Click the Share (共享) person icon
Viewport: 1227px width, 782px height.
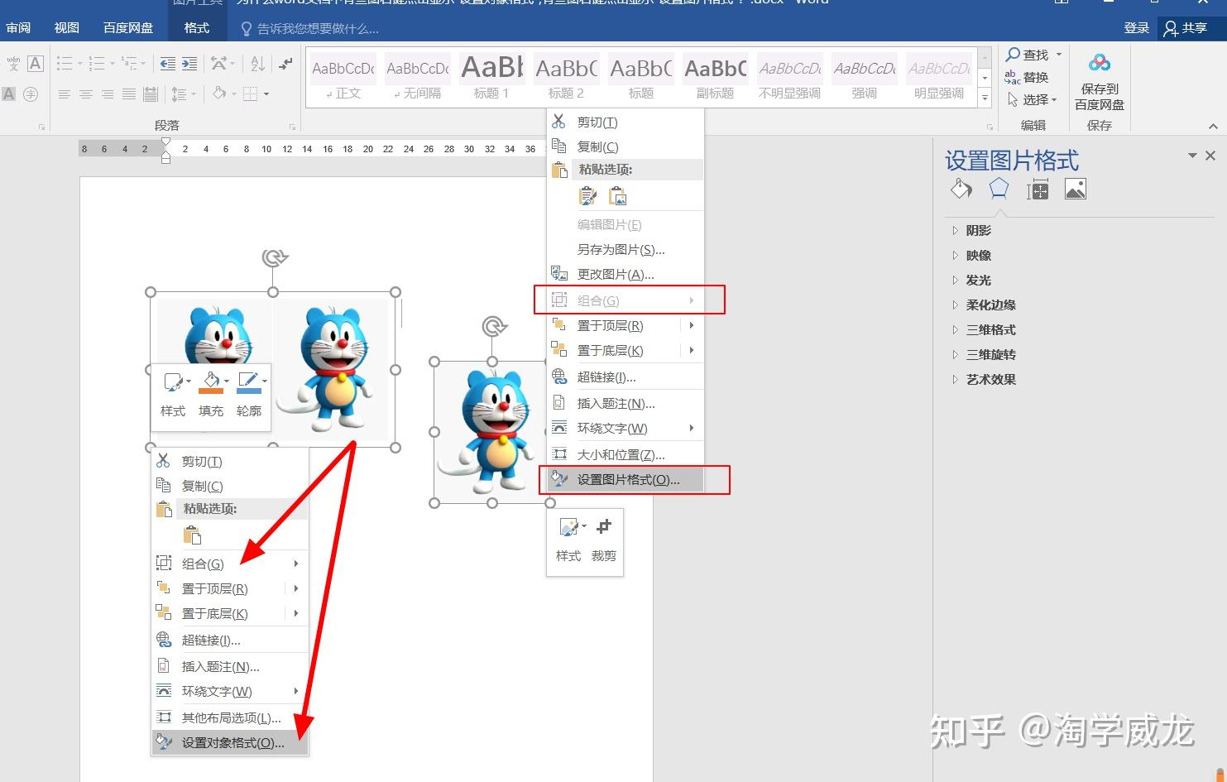click(1171, 28)
